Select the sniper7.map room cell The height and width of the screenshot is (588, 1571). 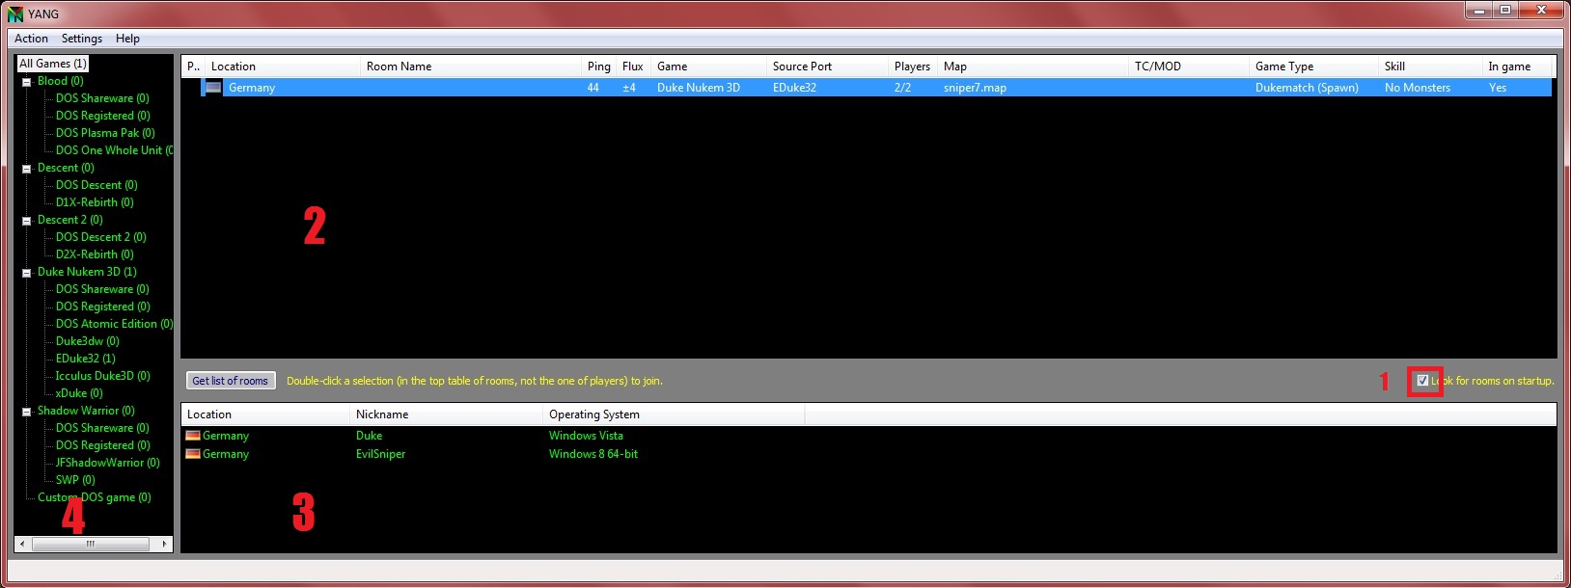(x=975, y=88)
